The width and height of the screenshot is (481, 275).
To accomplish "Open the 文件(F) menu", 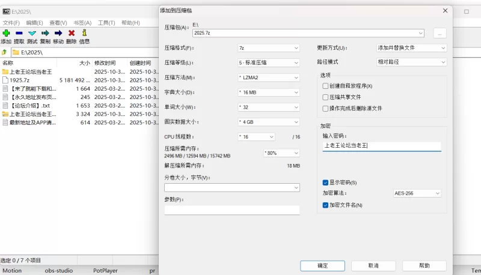I will pyautogui.click(x=11, y=23).
